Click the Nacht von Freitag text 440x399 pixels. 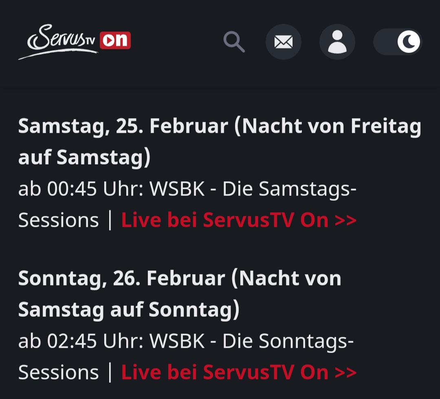tap(331, 127)
